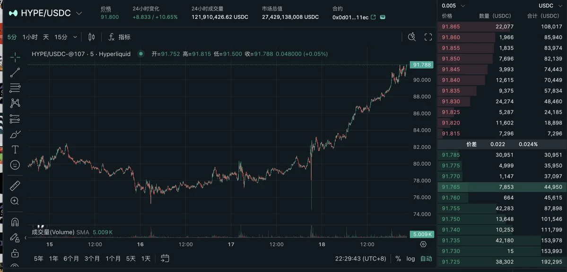567x272 pixels.
Task: Set chart range to 5年
Action: point(39,259)
